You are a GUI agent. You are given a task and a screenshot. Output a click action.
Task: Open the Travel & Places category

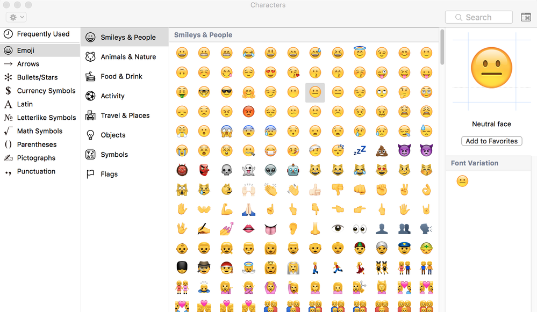pyautogui.click(x=125, y=115)
